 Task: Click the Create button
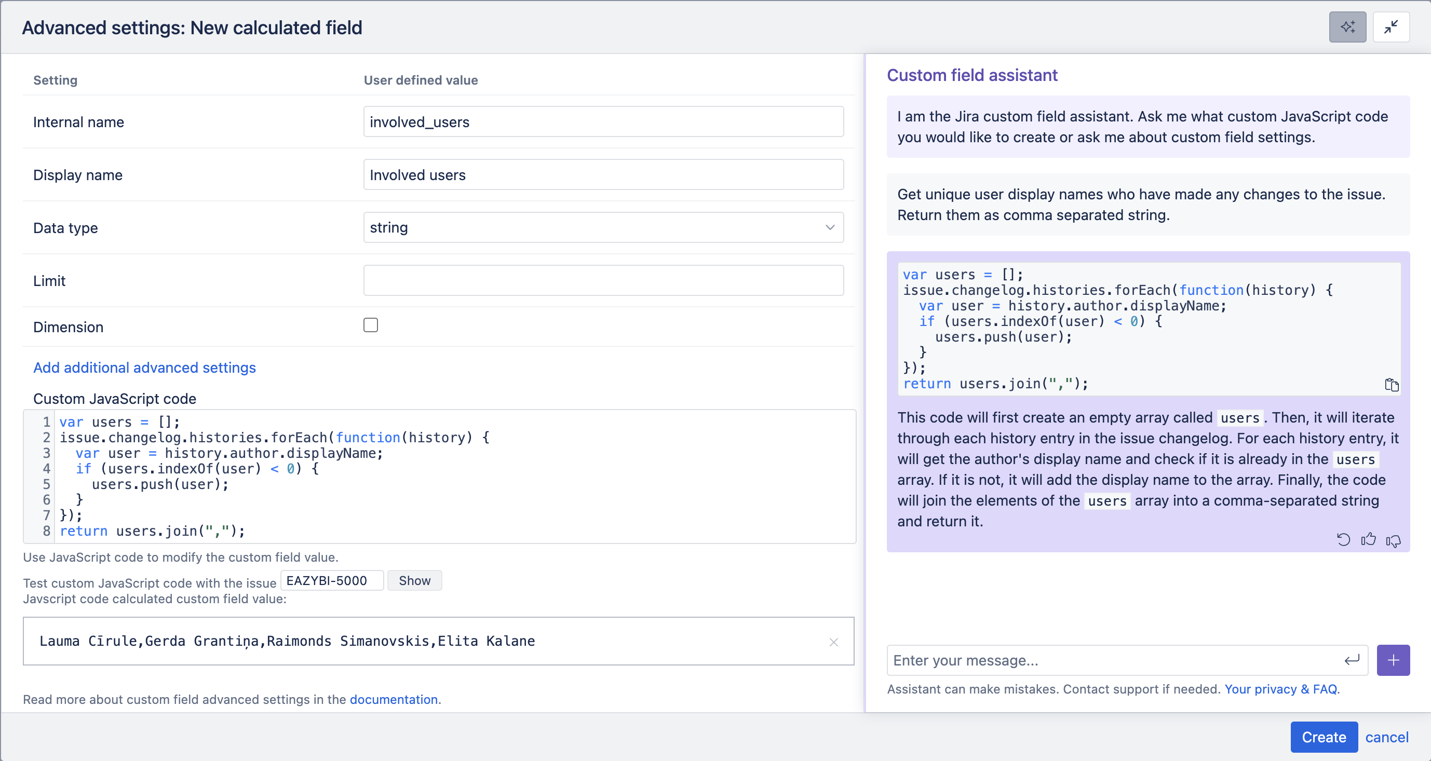(1323, 737)
